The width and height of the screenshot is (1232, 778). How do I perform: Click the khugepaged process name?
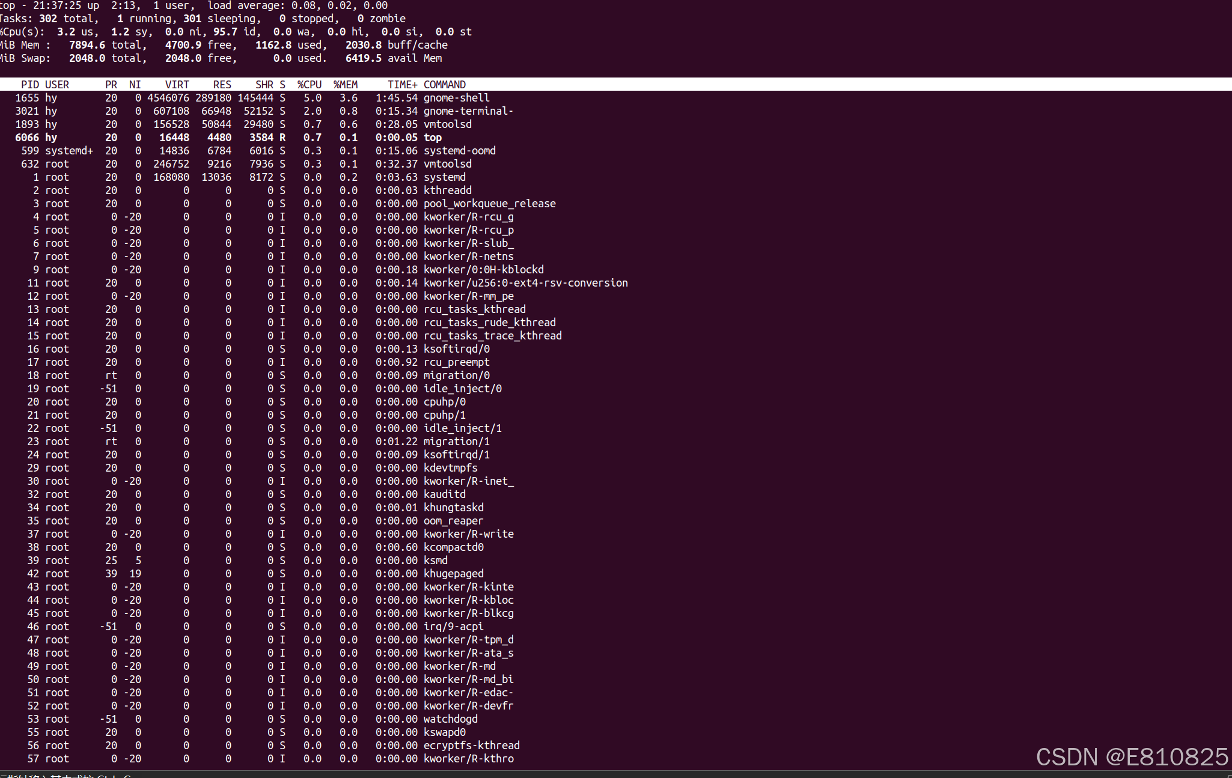[453, 574]
